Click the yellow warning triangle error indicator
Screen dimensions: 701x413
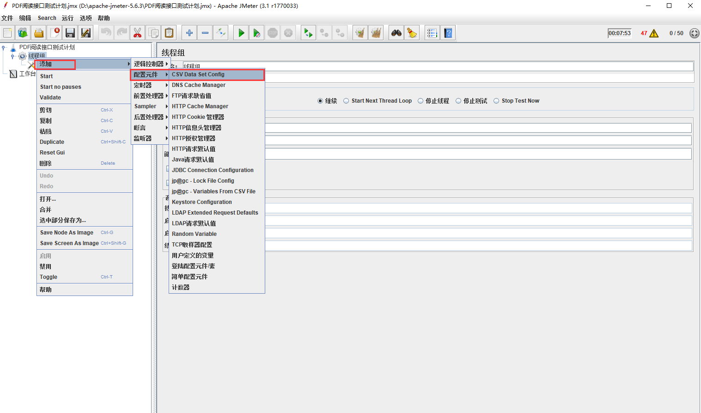[654, 33]
